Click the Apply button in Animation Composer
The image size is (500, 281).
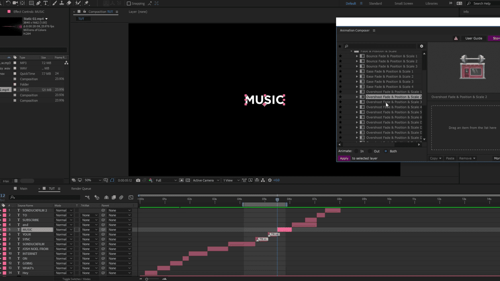click(x=344, y=158)
